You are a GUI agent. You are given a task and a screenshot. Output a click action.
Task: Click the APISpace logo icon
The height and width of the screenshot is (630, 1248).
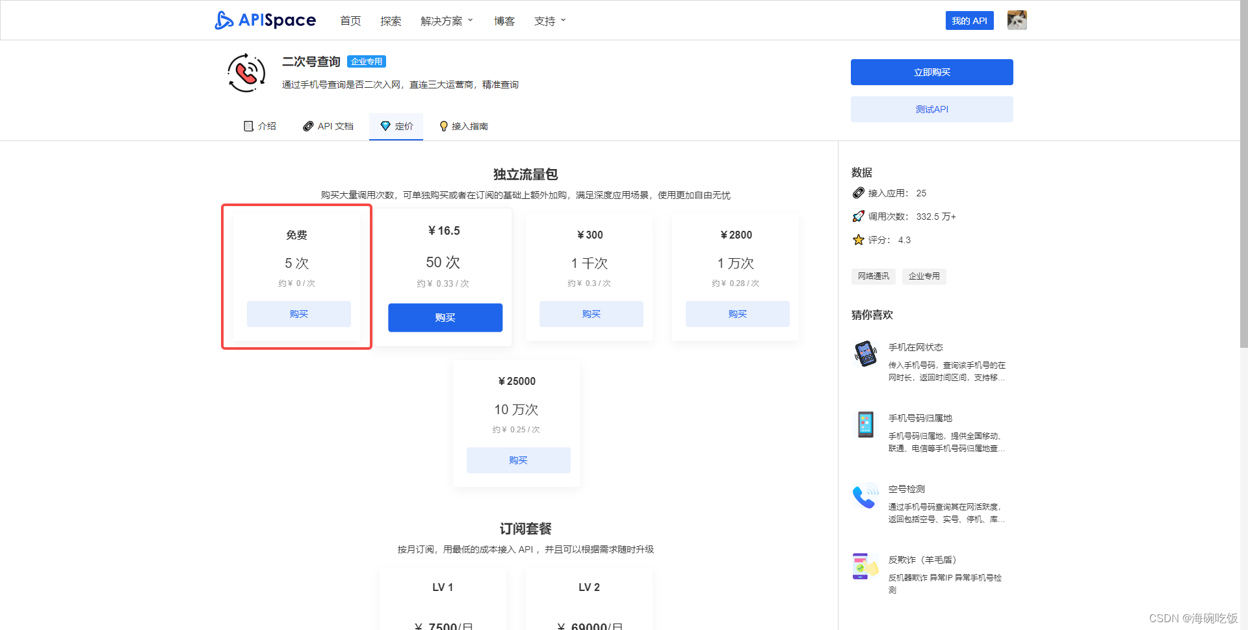(x=224, y=20)
